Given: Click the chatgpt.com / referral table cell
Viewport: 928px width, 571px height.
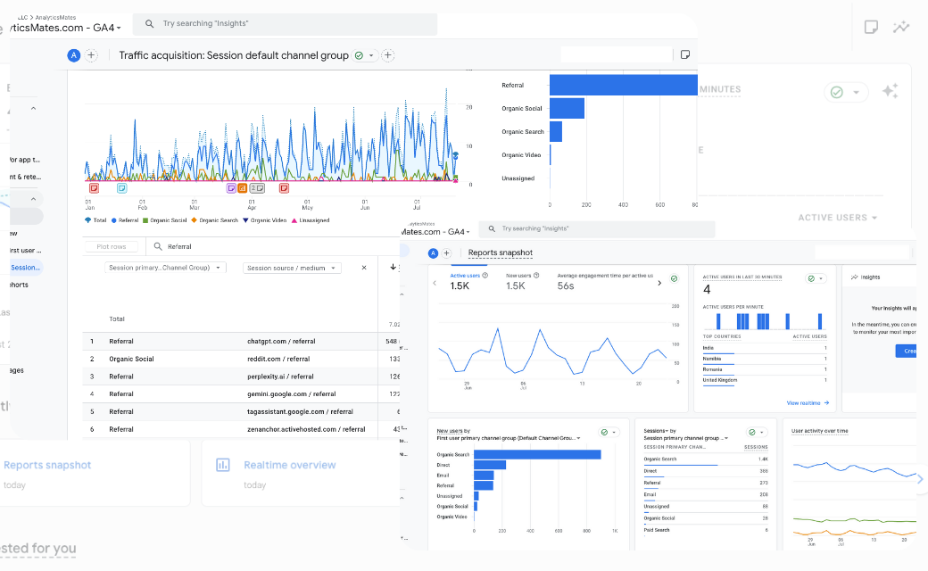Looking at the screenshot, I should pos(281,342).
